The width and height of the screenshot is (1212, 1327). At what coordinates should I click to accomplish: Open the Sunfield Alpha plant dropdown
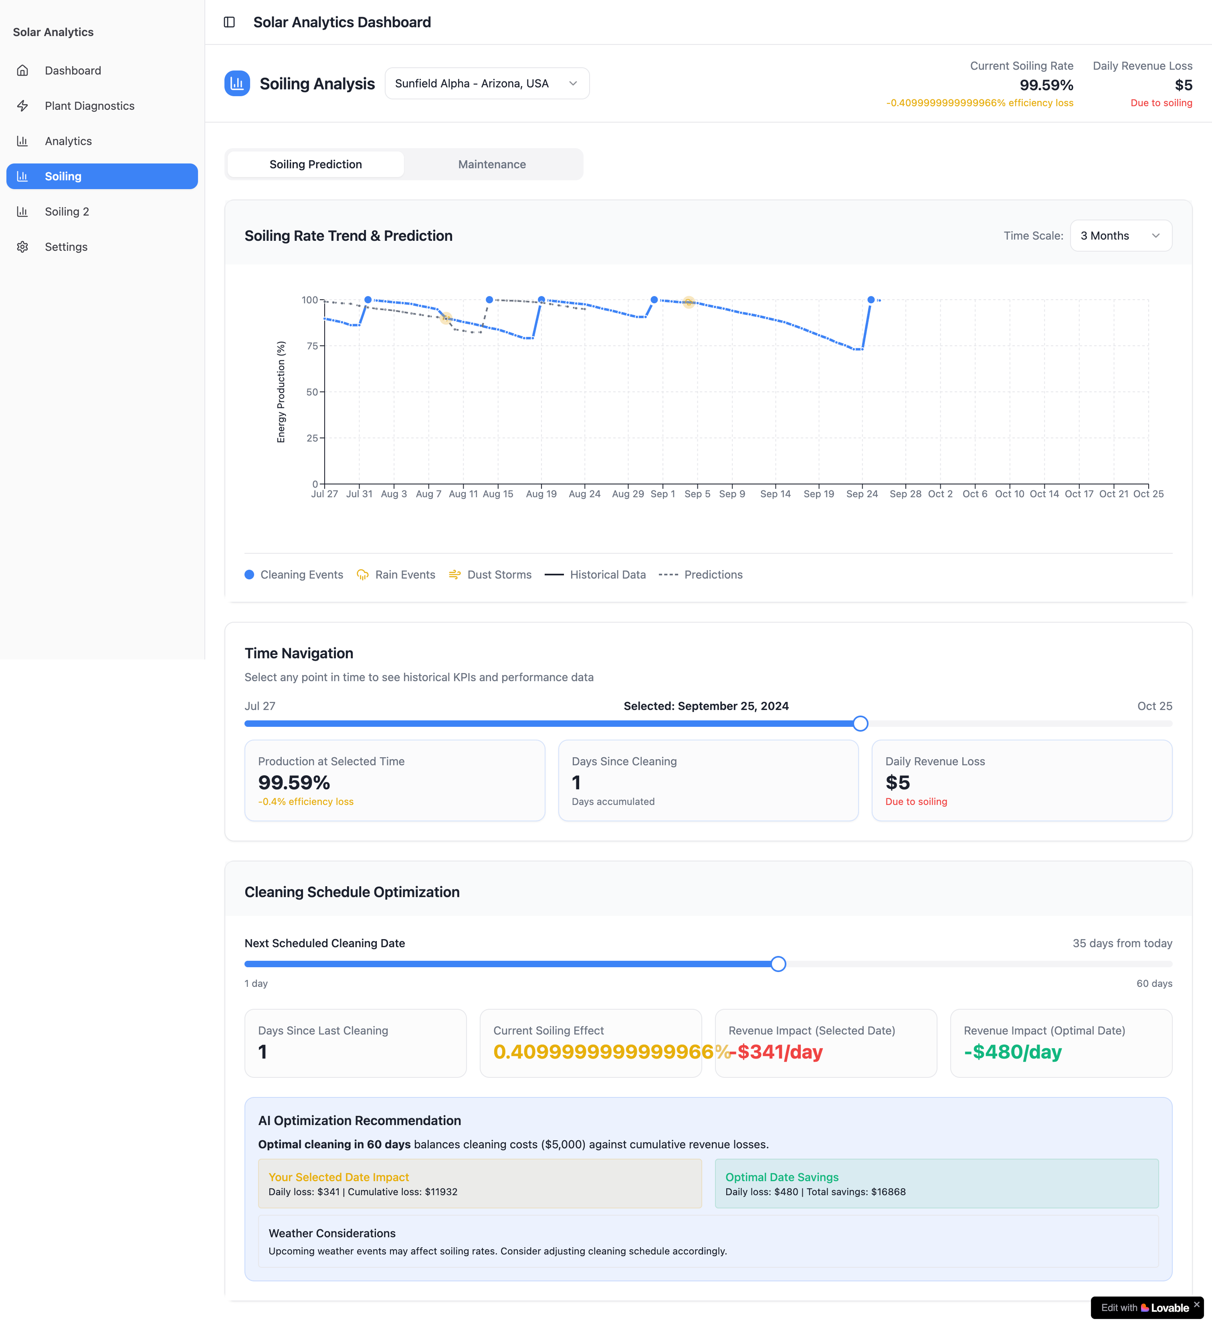487,84
